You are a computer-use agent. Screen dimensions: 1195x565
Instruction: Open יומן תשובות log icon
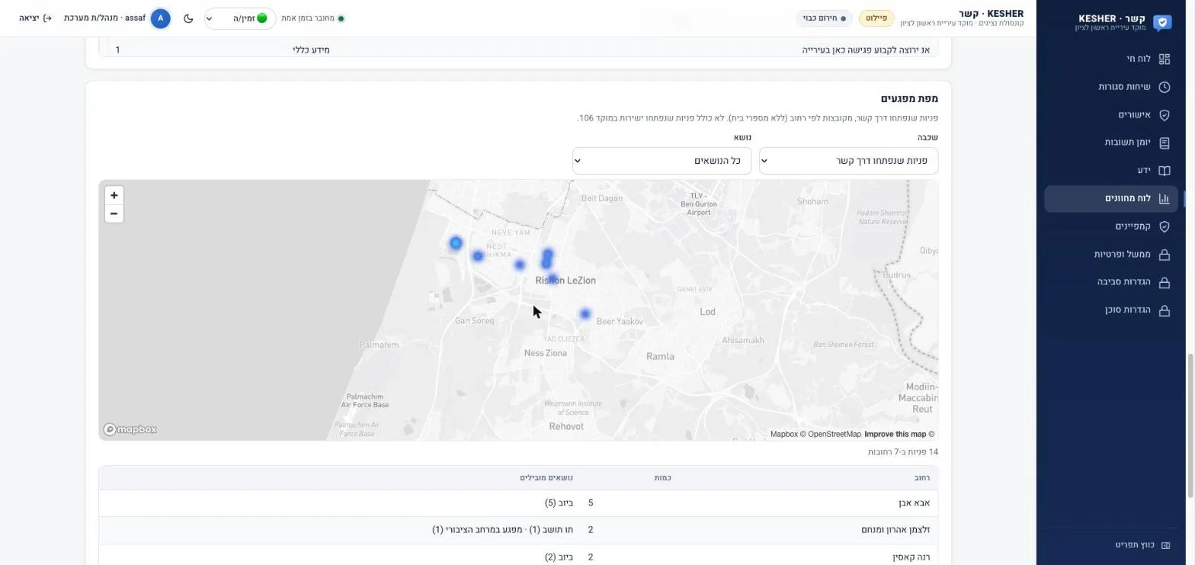(x=1164, y=143)
